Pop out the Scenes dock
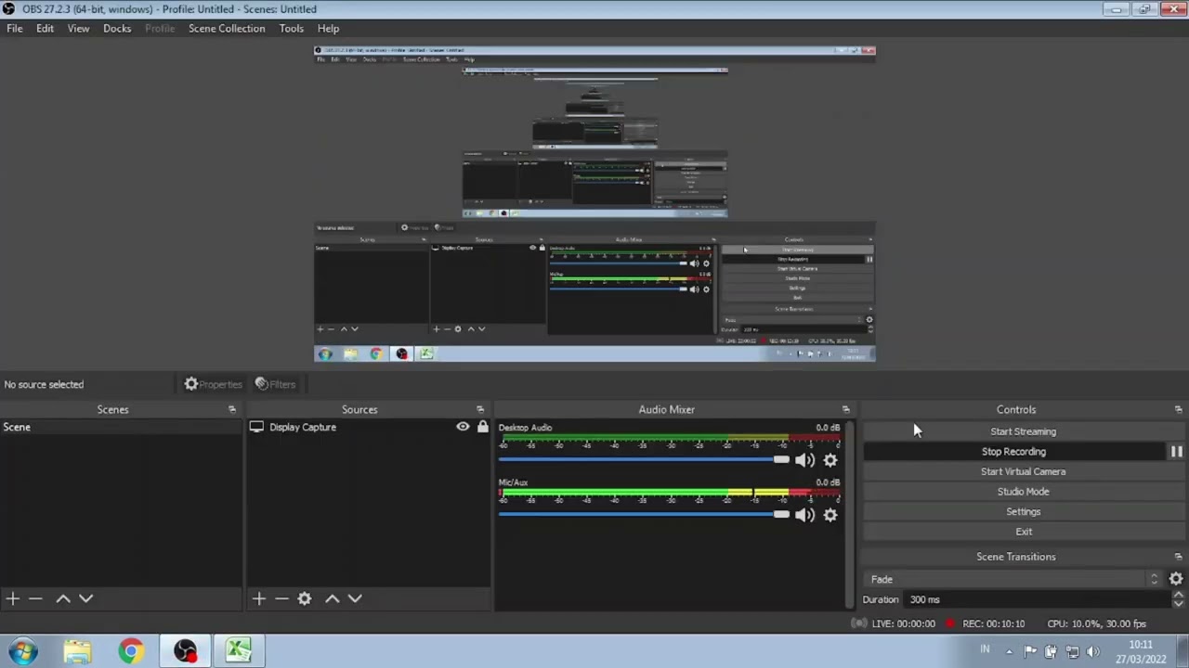Screen dimensions: 1189x668 click(232, 409)
